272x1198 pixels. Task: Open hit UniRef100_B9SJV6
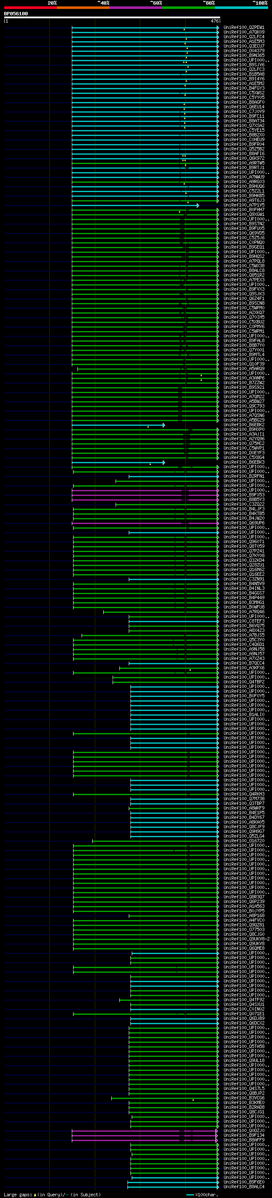(244, 65)
